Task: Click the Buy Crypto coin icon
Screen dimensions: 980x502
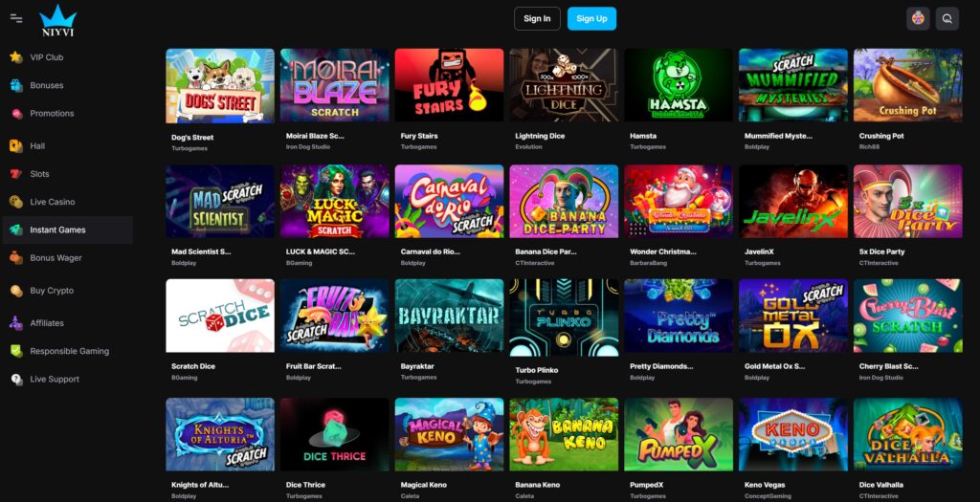Action: tap(16, 291)
